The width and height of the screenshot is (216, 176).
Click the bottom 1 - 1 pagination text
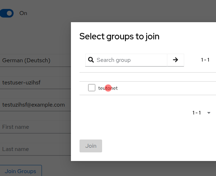tap(197, 113)
